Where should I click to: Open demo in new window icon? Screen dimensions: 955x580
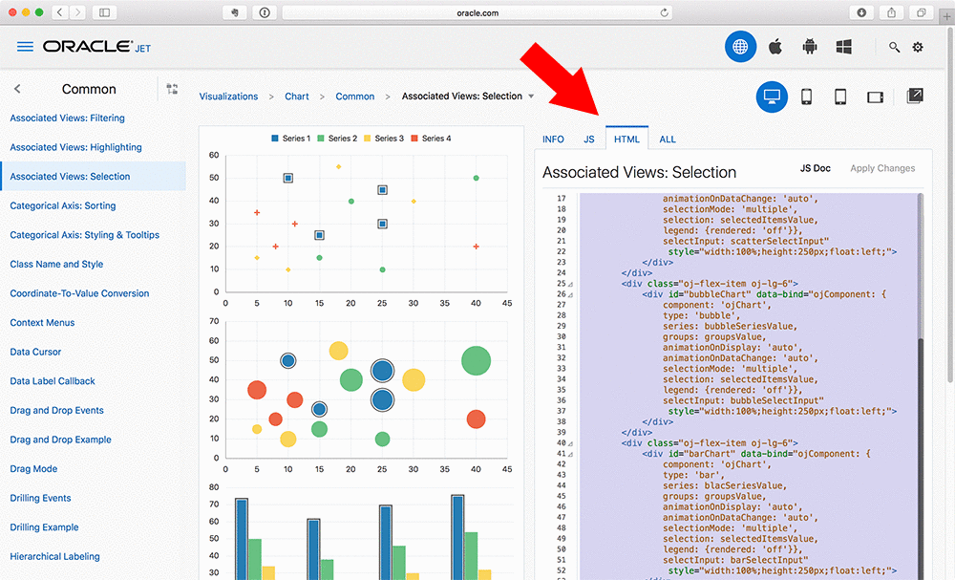(x=915, y=96)
